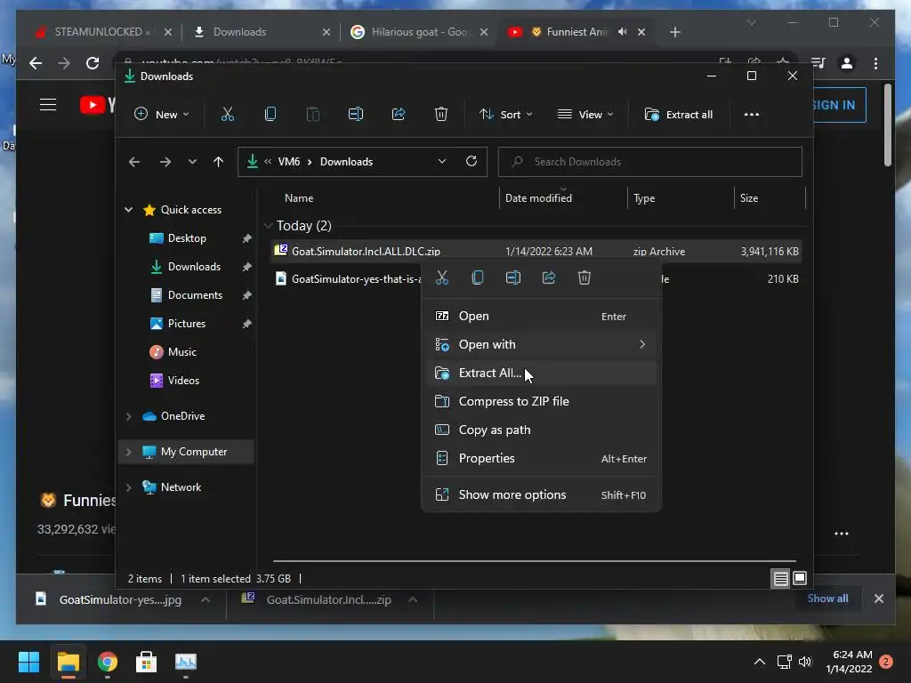Open New item dropdown

click(x=162, y=115)
